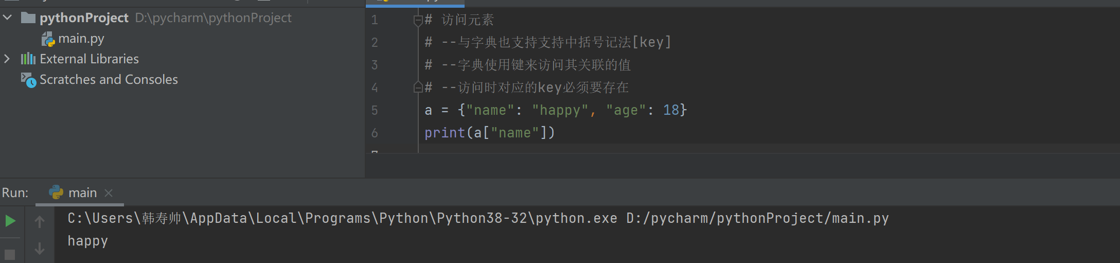Viewport: 1120px width, 263px height.
Task: Click the "happy" output in console
Action: pos(87,241)
